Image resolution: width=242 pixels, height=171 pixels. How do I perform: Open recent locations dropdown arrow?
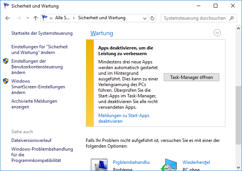click(x=28, y=18)
